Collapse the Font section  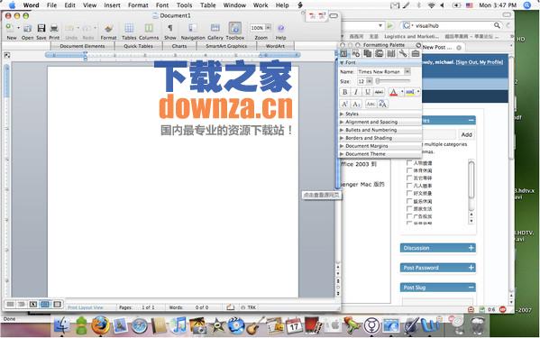[x=380, y=62]
